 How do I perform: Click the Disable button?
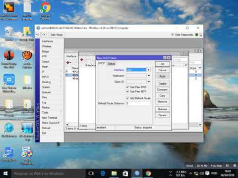(x=163, y=84)
